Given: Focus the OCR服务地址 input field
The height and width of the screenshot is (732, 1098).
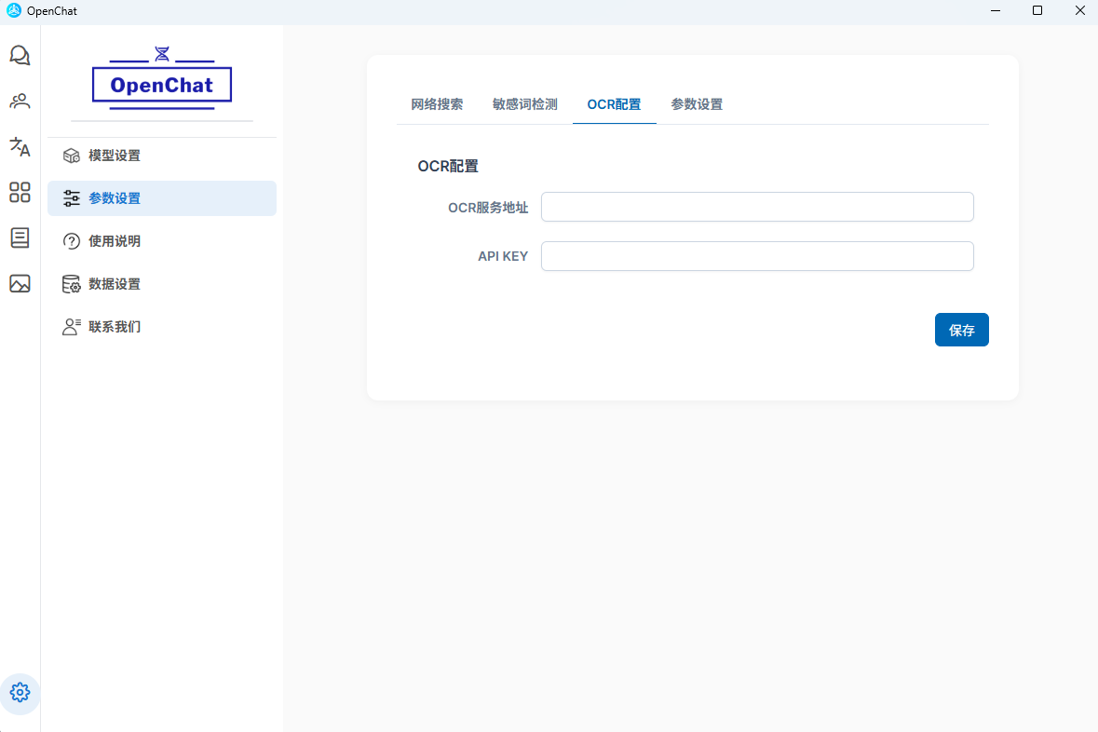Looking at the screenshot, I should (x=757, y=207).
